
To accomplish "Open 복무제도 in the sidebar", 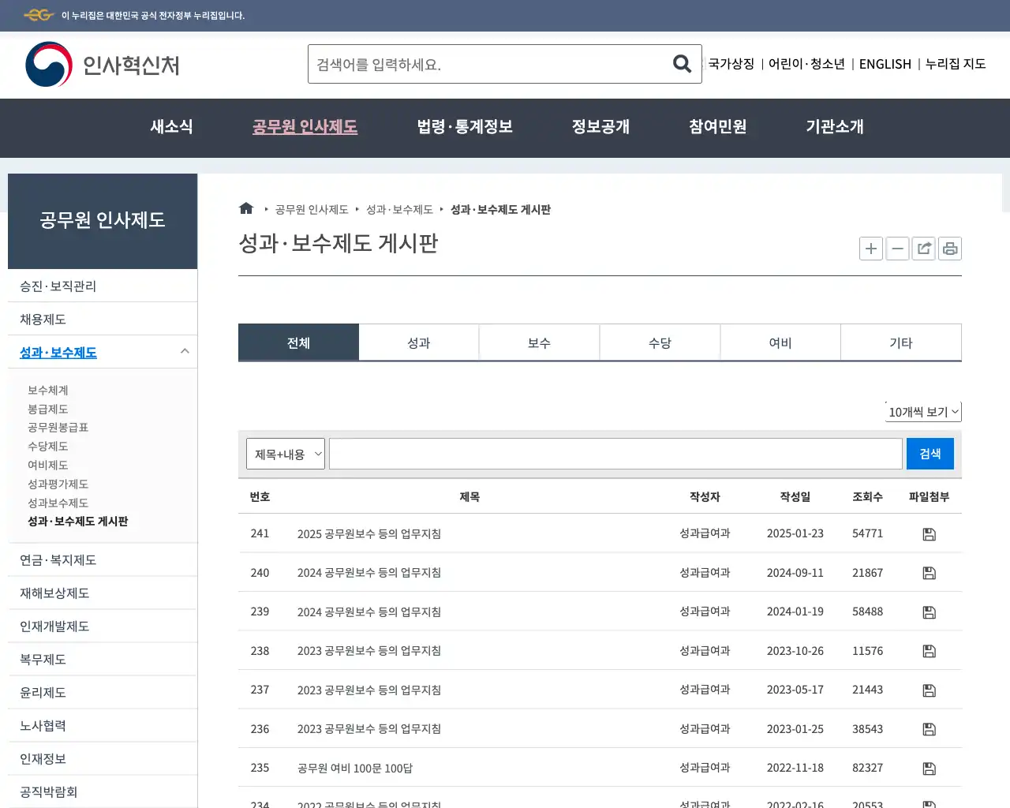I will (x=103, y=659).
